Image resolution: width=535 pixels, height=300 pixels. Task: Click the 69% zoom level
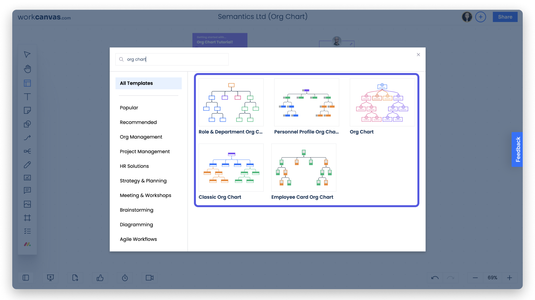492,278
